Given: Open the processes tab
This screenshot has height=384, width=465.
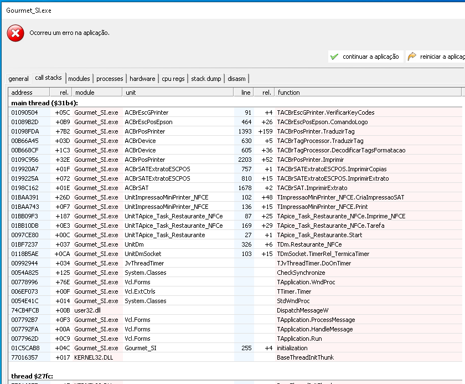Looking at the screenshot, I should pos(110,79).
